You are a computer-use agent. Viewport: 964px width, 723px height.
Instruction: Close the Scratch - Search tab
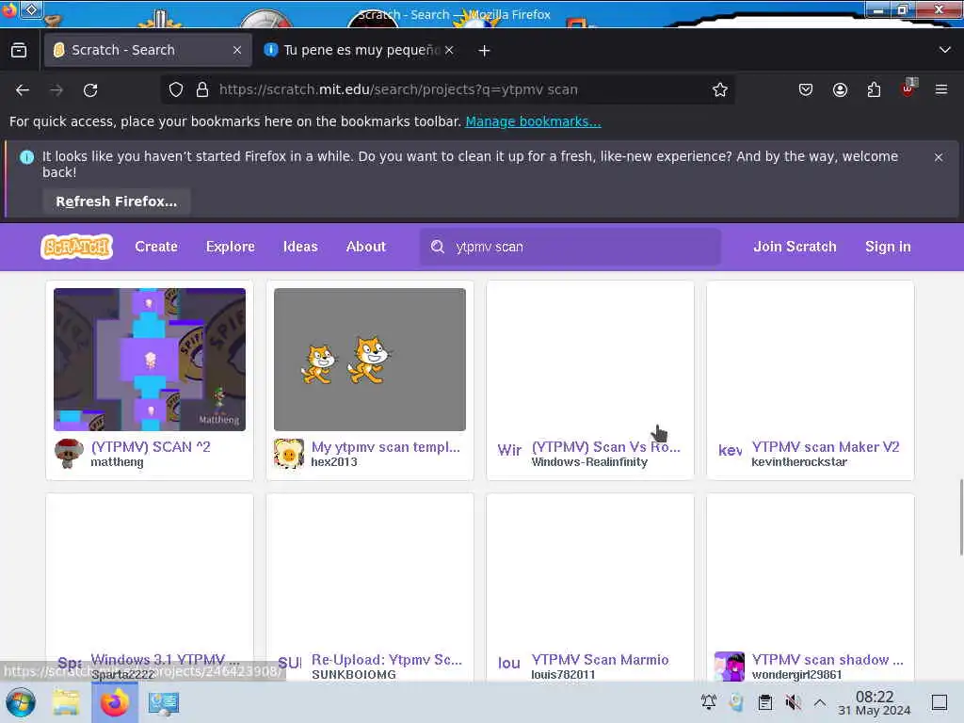[x=237, y=50]
